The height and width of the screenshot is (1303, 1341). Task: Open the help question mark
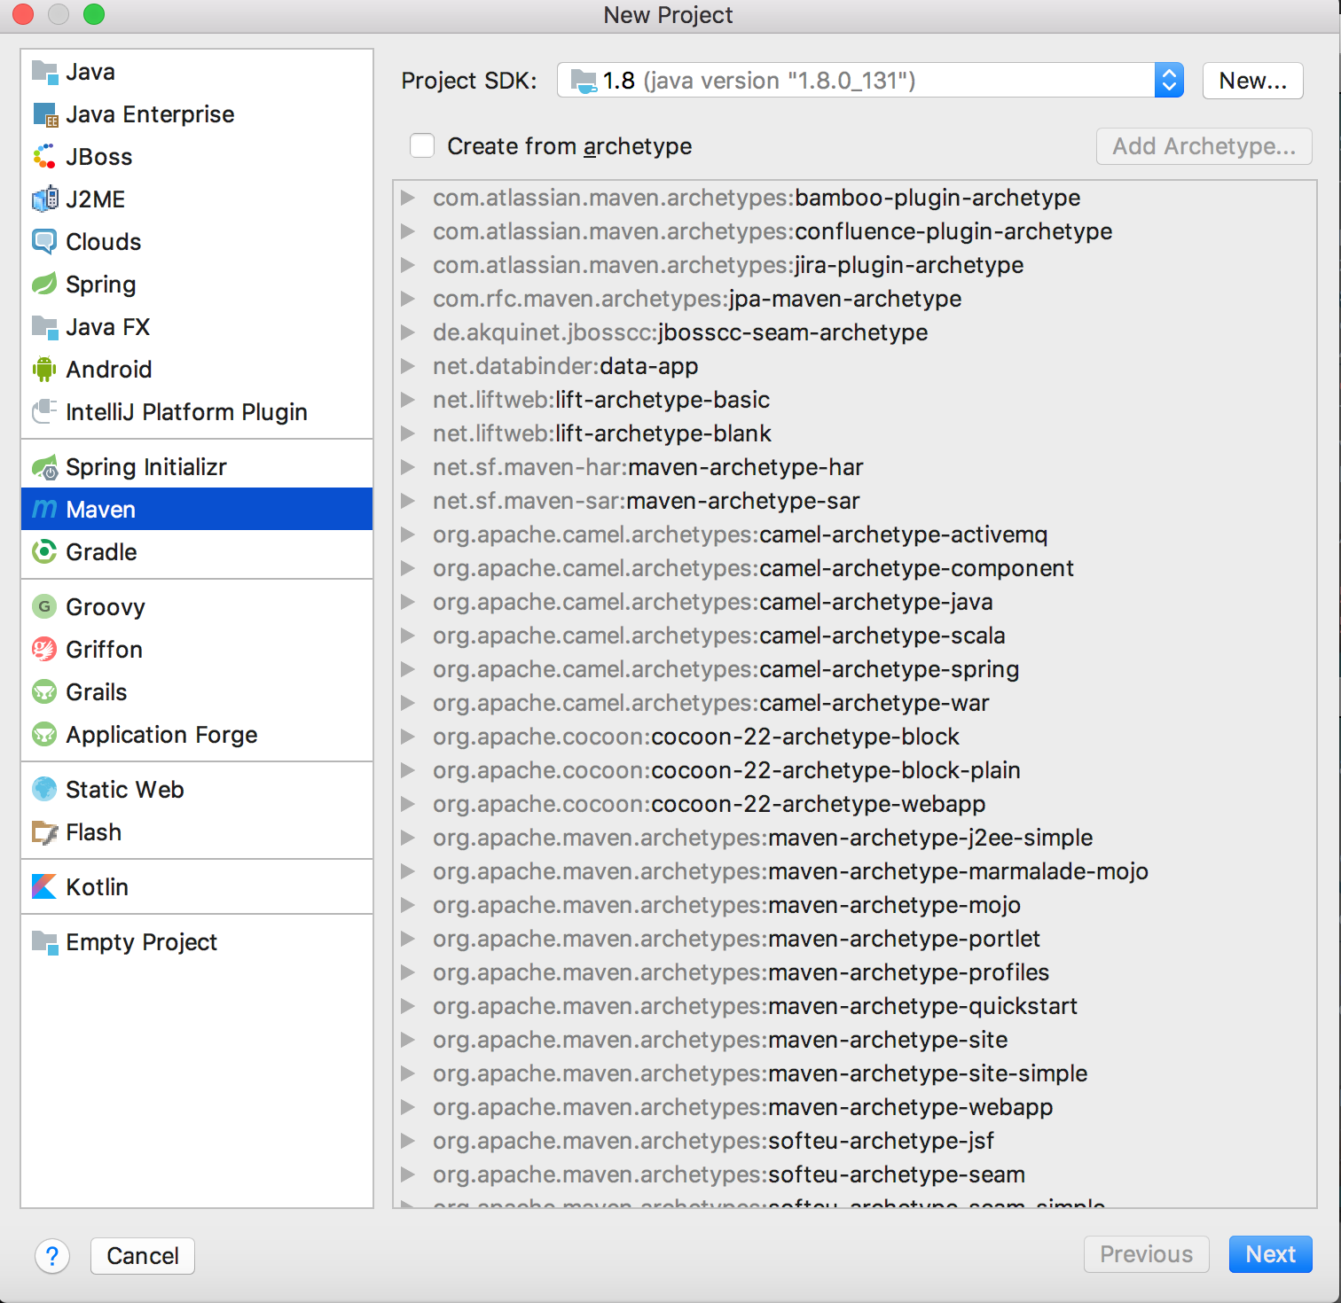[52, 1256]
